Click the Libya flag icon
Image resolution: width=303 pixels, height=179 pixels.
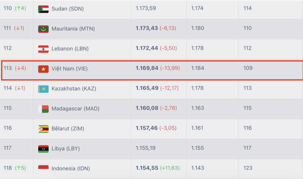[x=43, y=149]
